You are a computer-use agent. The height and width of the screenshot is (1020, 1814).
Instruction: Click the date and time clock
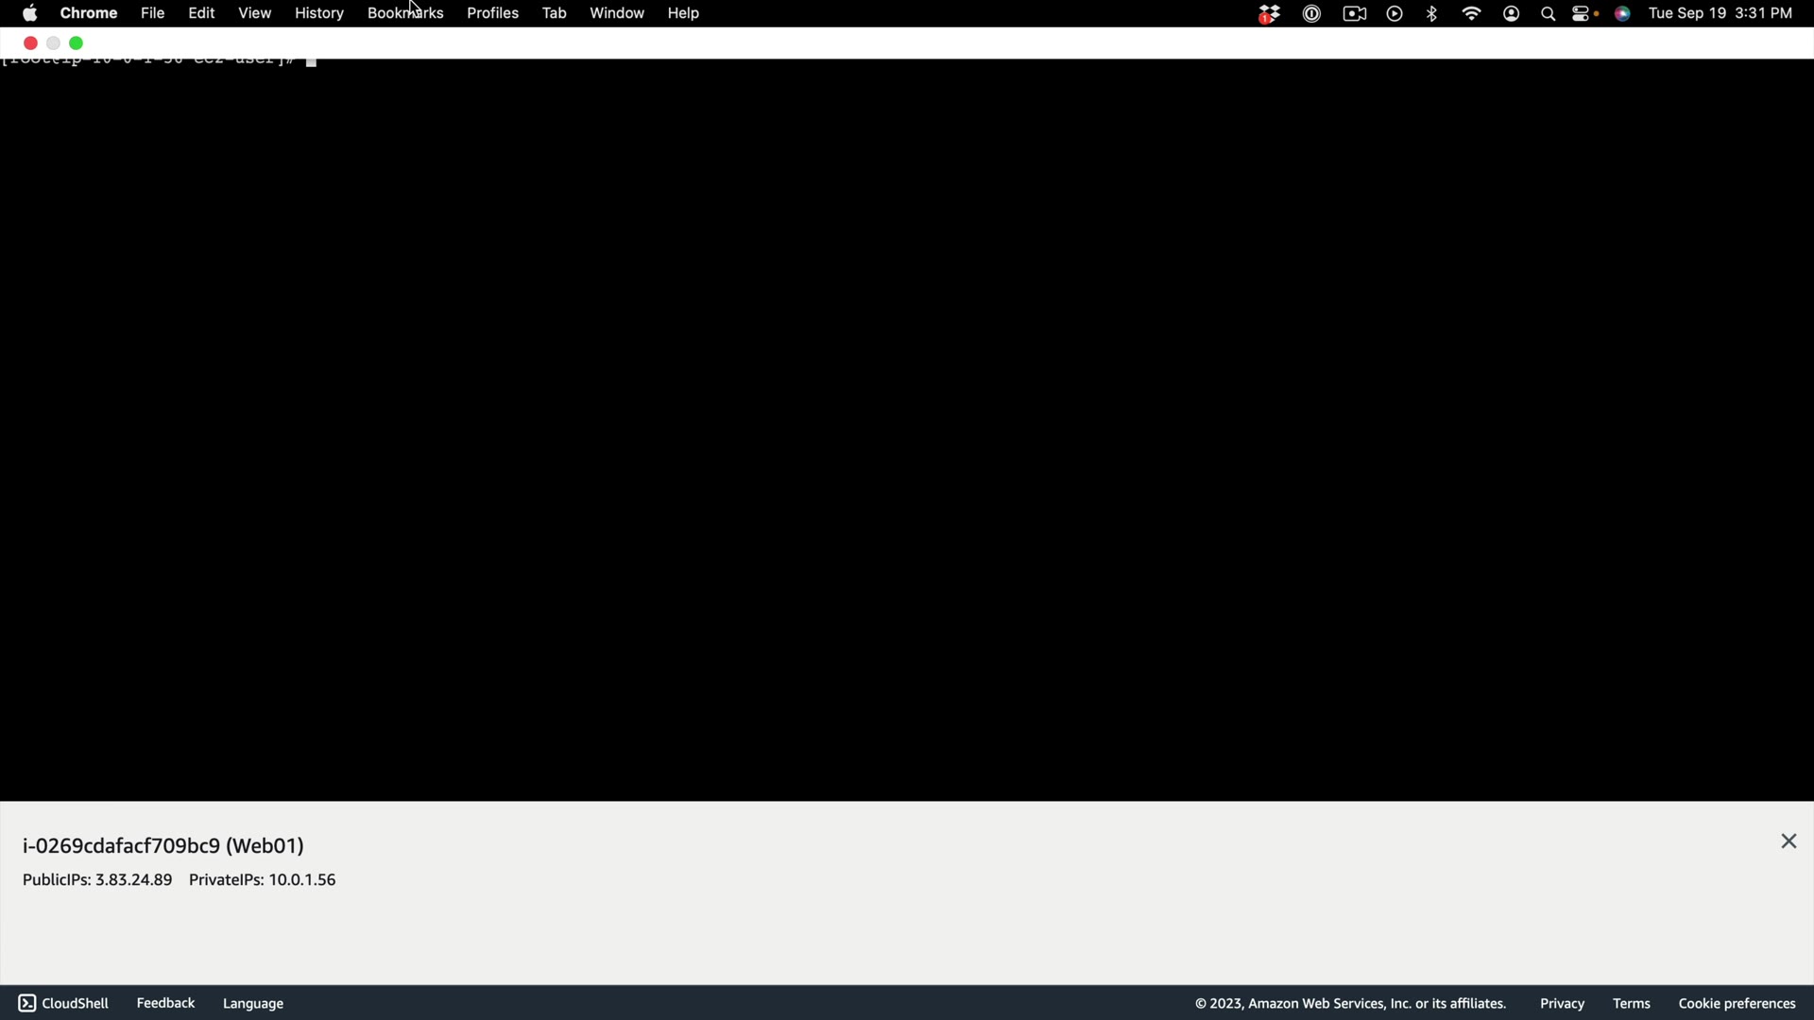point(1720,13)
